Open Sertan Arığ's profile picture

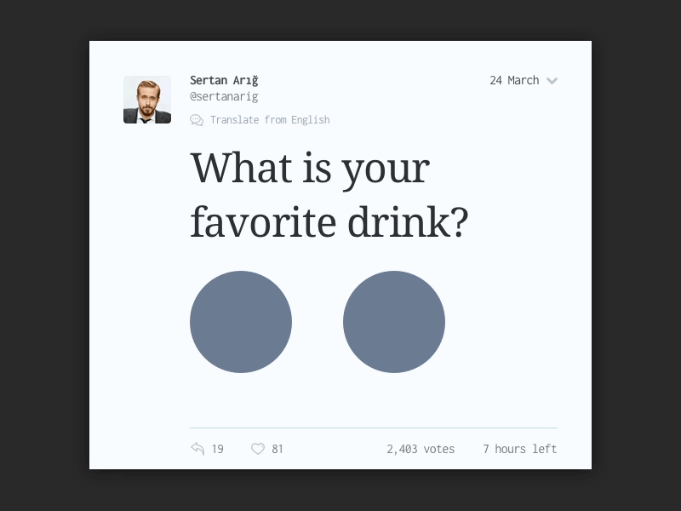146,99
